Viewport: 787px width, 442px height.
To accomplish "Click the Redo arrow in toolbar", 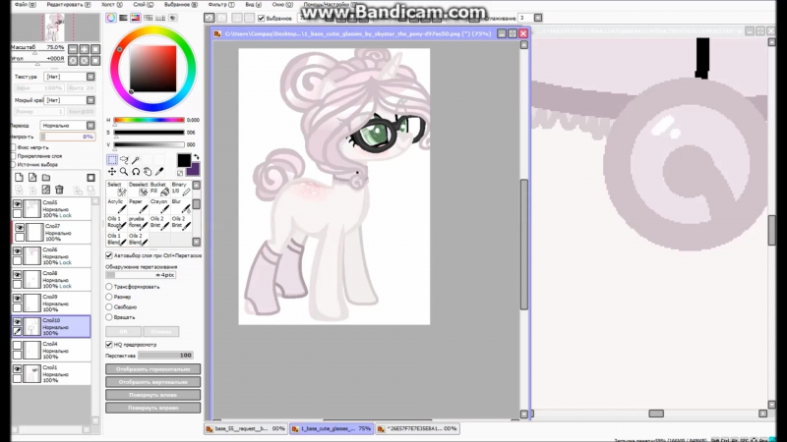I will point(221,18).
